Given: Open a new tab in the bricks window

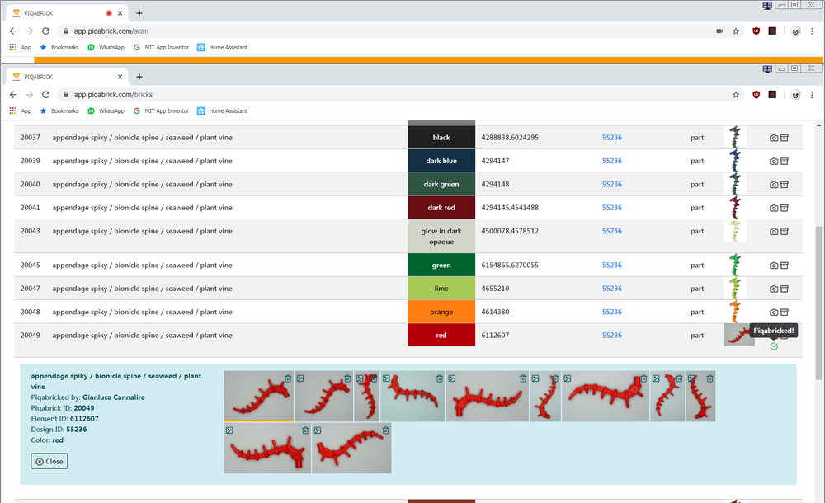Looking at the screenshot, I should tap(139, 77).
